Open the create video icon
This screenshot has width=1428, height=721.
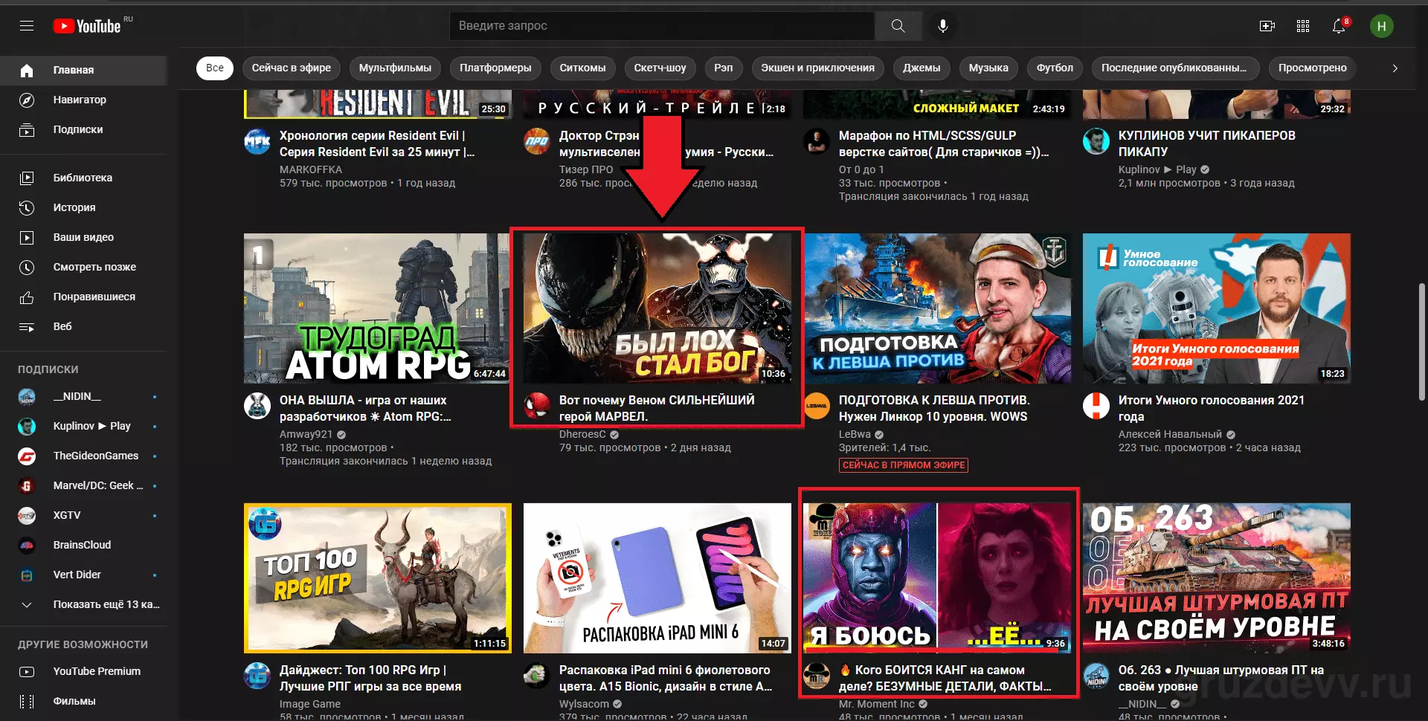coord(1267,26)
